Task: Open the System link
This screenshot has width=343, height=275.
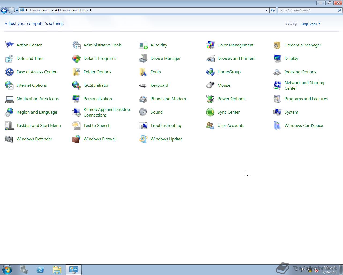Action: pyautogui.click(x=291, y=112)
